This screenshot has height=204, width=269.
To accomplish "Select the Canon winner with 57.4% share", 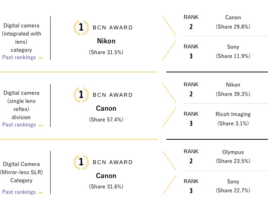I will (106, 108).
